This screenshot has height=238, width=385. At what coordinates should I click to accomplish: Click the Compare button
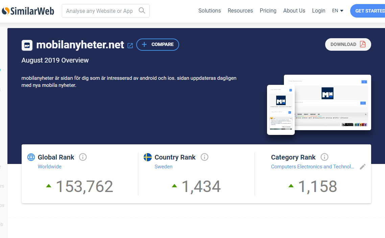click(x=158, y=45)
